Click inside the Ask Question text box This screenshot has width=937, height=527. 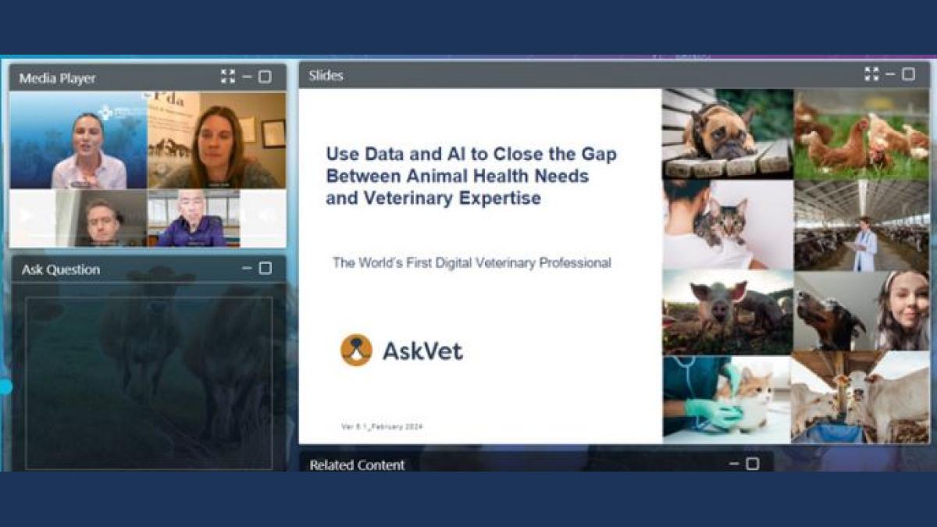(x=148, y=383)
